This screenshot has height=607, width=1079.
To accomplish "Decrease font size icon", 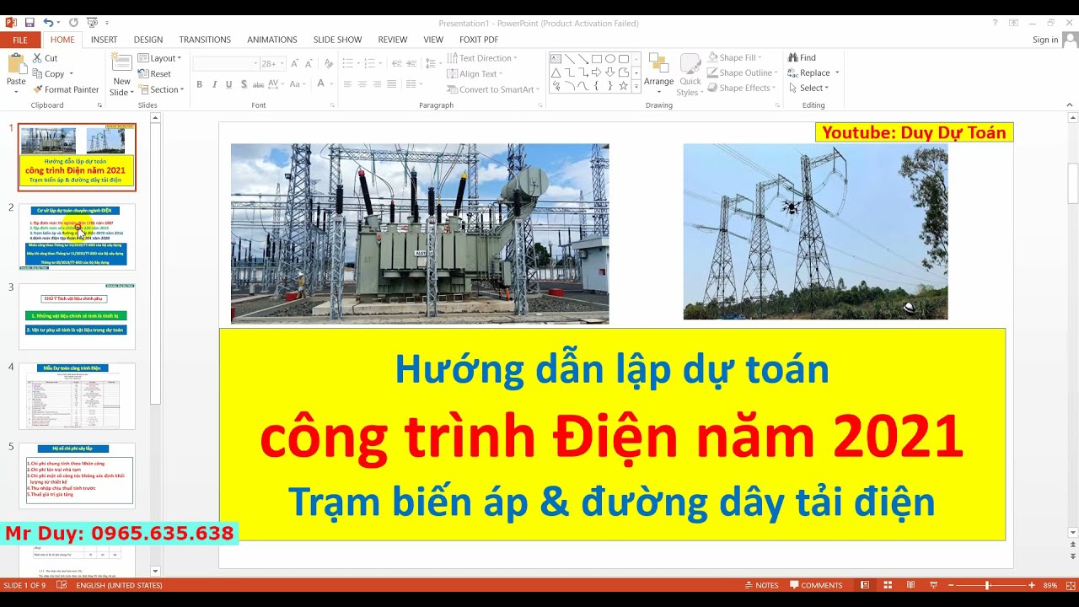I will 309,63.
